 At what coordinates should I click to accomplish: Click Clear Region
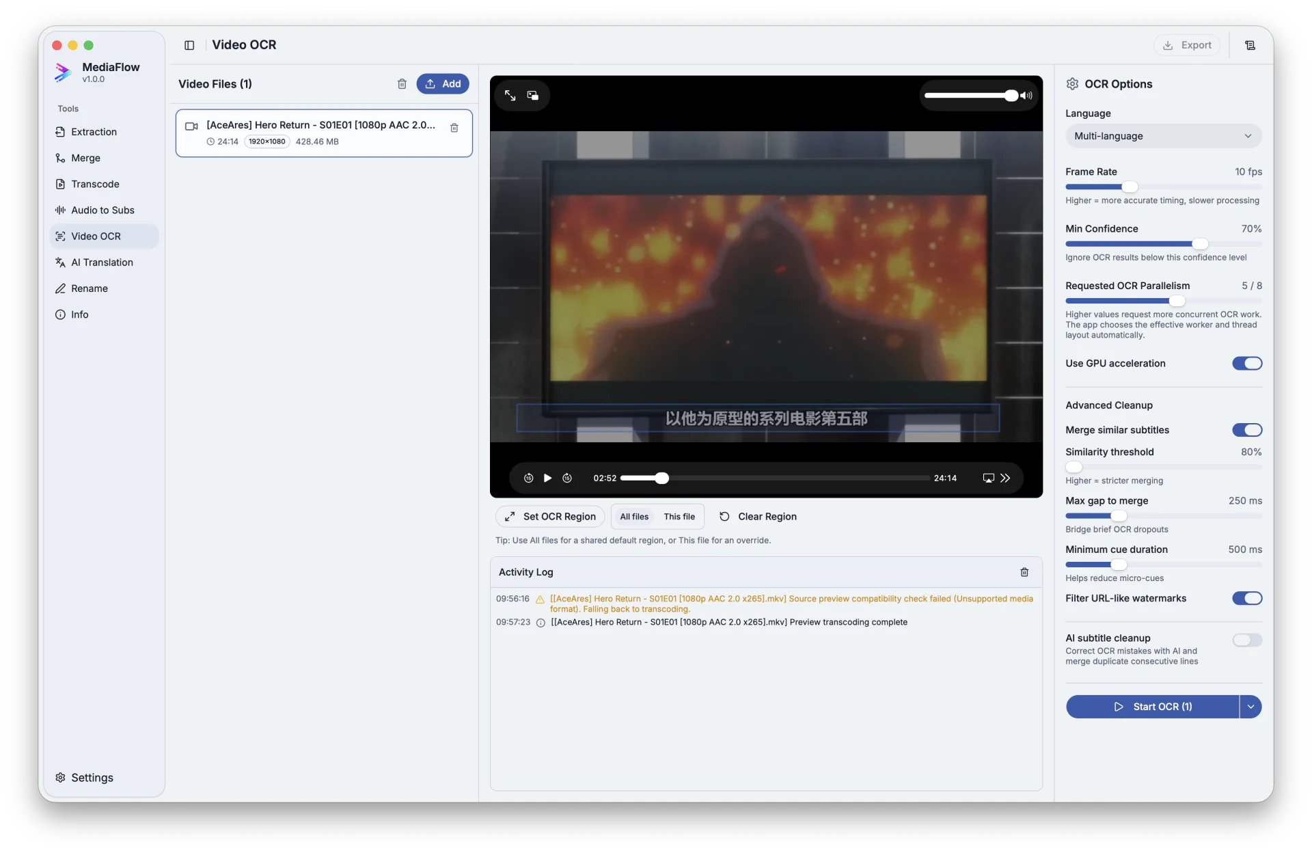758,517
